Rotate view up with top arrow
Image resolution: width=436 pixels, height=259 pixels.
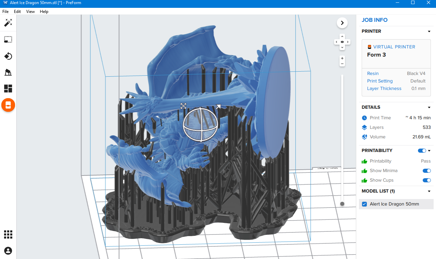[342, 36]
